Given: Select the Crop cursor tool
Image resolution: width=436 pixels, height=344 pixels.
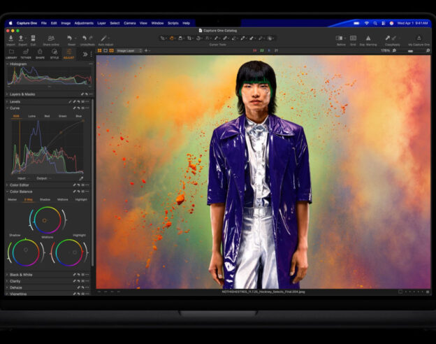Looking at the screenshot, I should (189, 38).
